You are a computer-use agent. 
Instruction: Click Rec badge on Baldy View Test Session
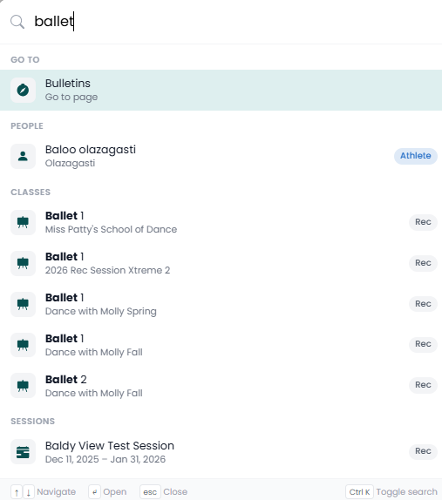[423, 451]
